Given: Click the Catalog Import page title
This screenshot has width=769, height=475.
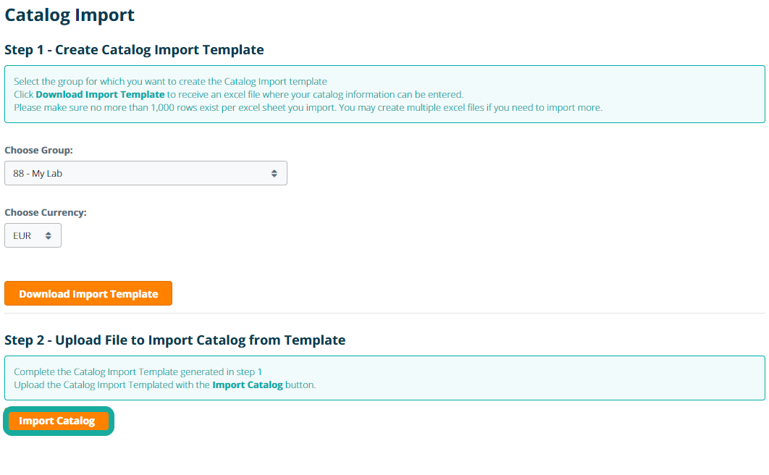Looking at the screenshot, I should 70,14.
